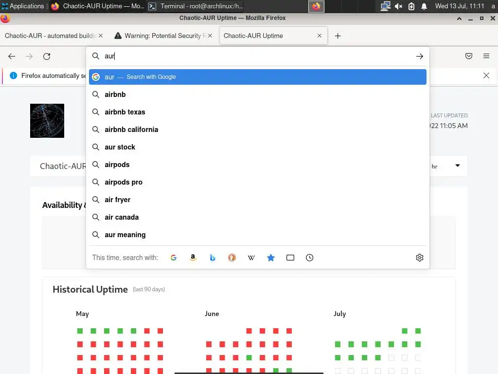Choose the 'air fryer' suggestion
Image resolution: width=498 pixels, height=374 pixels.
point(258,200)
